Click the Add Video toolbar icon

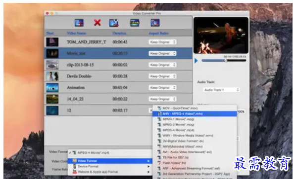coord(79,23)
